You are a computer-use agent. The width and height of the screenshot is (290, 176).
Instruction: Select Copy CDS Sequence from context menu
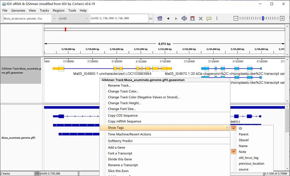click(x=123, y=116)
